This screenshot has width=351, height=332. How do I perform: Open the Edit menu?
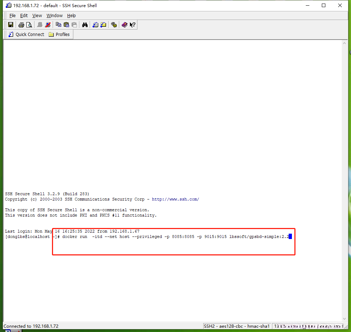click(x=24, y=15)
